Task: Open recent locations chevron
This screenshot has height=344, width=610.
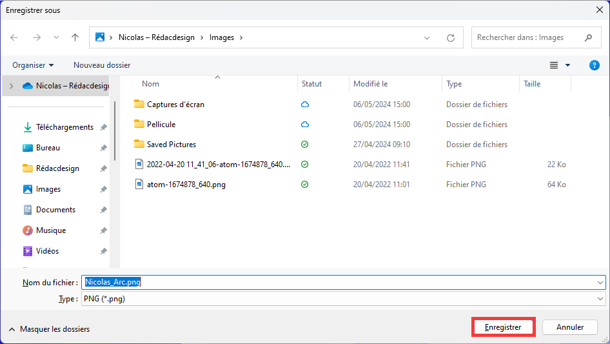Action: [x=56, y=37]
